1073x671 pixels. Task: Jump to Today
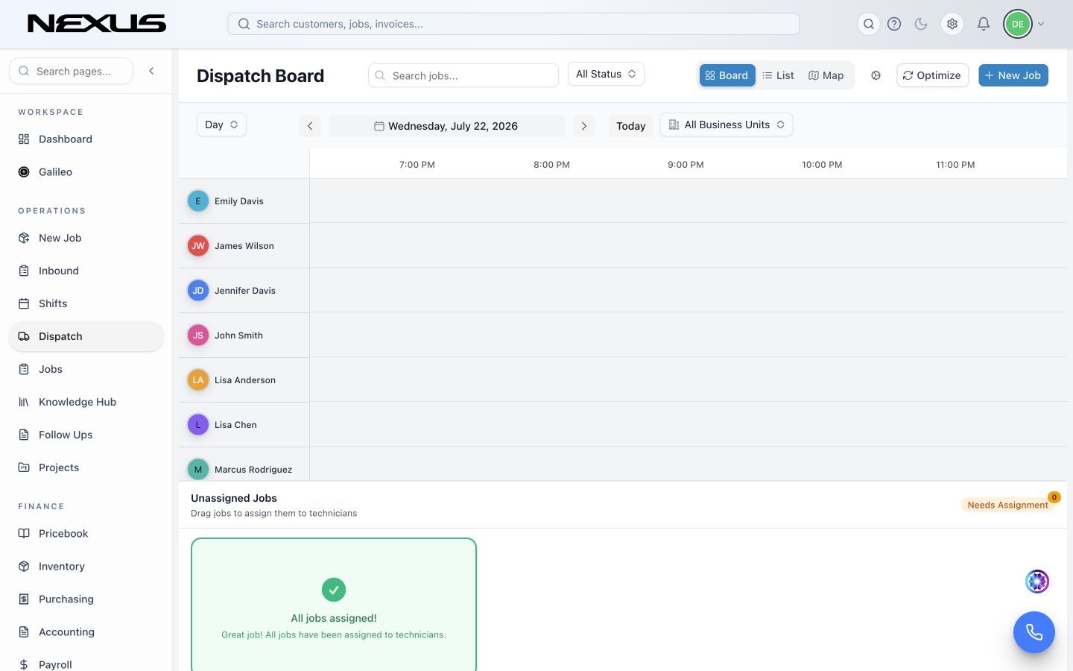tap(631, 126)
